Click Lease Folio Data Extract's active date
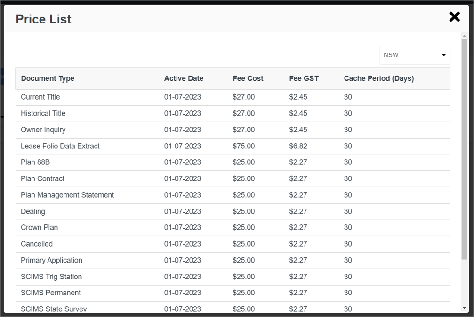Viewport: 474px width, 317px height. coord(182,146)
